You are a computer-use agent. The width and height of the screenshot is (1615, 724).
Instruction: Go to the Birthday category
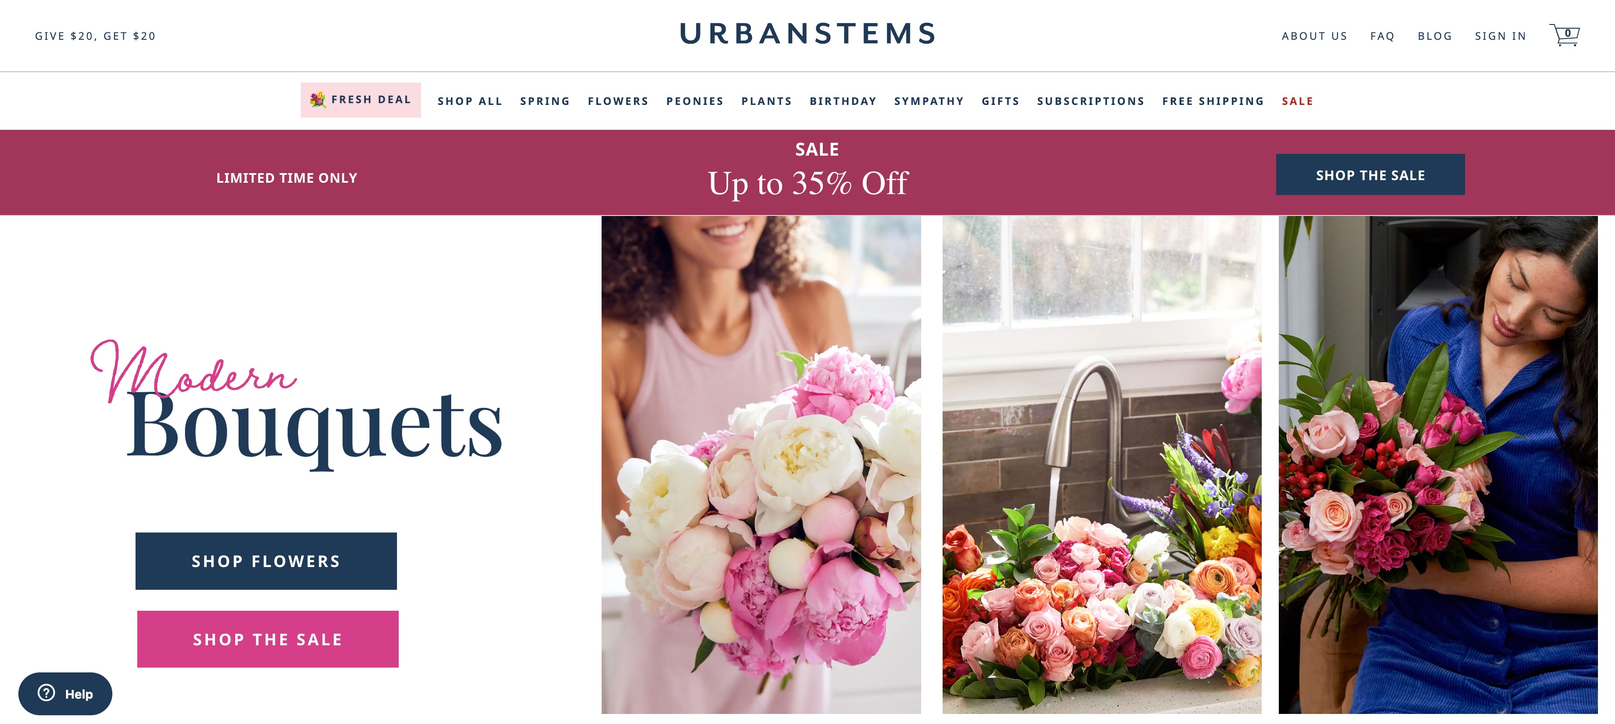point(842,101)
